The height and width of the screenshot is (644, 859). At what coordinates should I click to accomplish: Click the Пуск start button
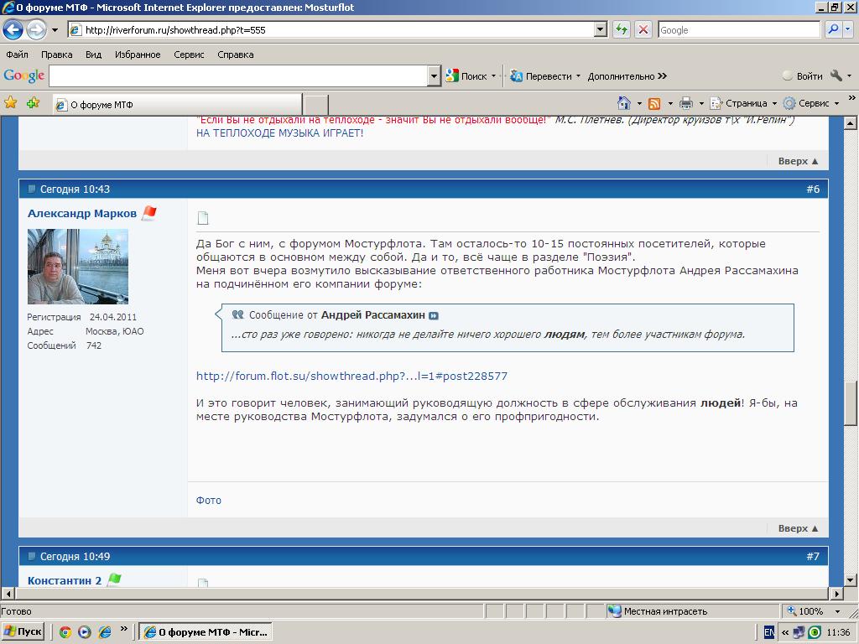pos(23,631)
